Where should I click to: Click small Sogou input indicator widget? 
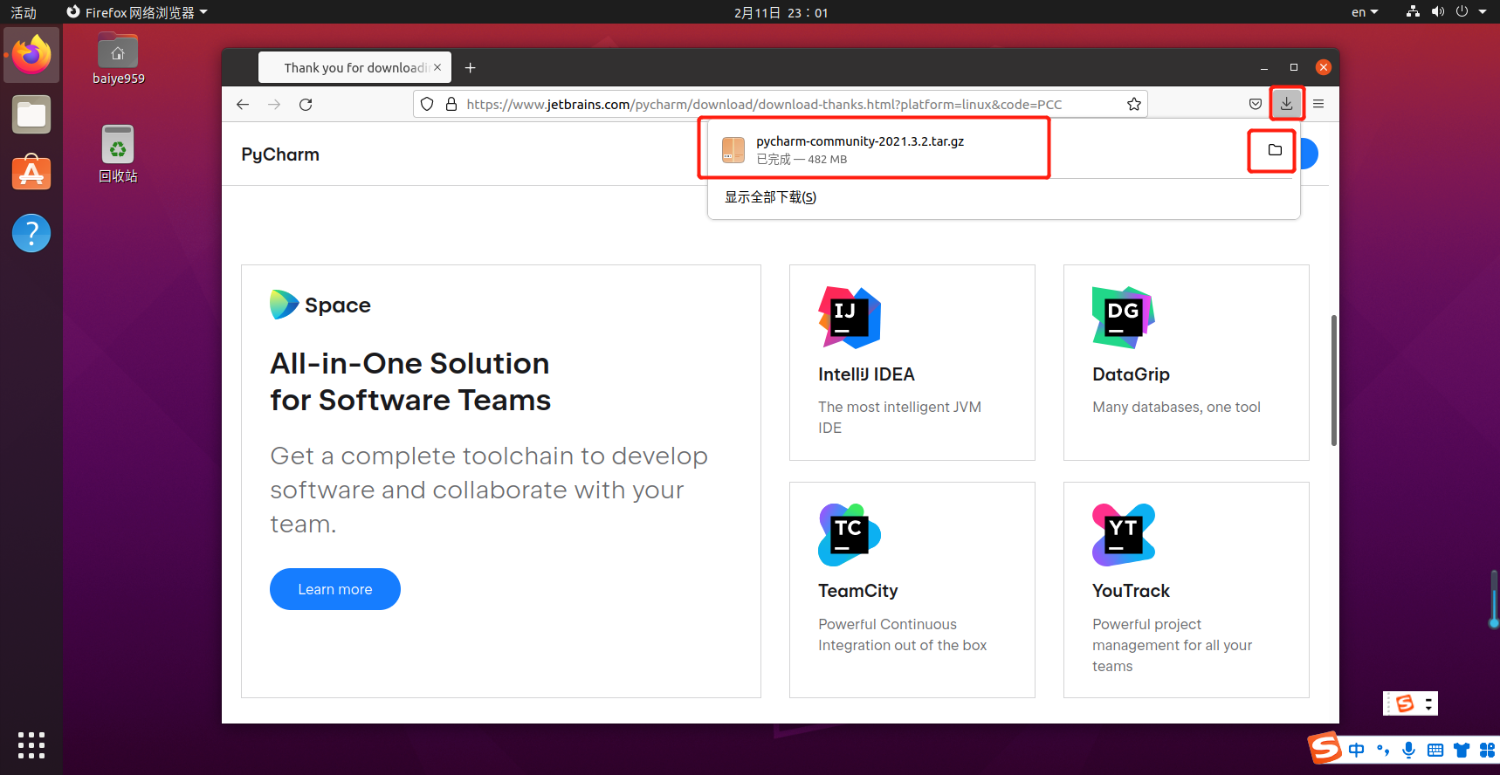pos(1410,703)
